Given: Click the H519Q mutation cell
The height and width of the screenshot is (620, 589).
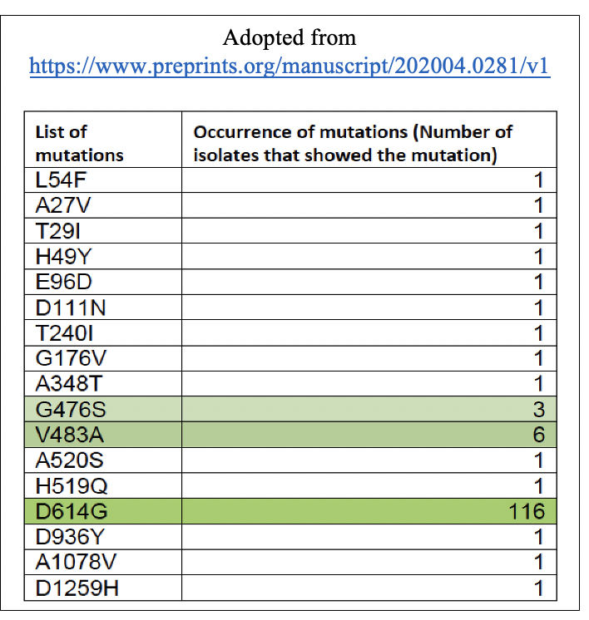Looking at the screenshot, I should point(103,485).
